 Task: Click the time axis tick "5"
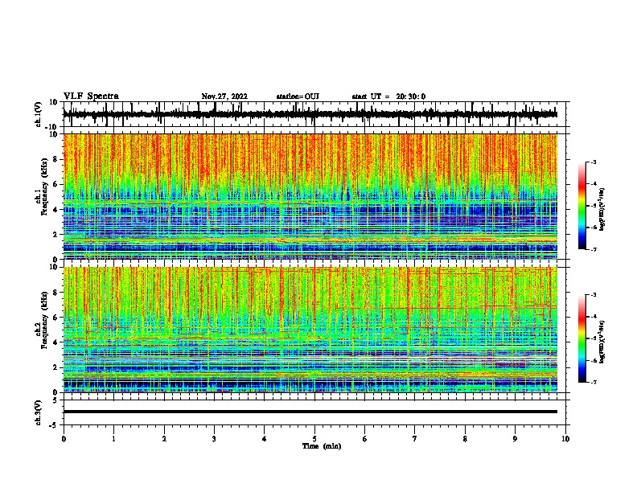click(x=314, y=439)
